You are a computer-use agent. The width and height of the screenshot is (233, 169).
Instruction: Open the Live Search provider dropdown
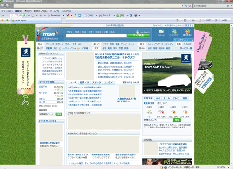pyautogui.click(x=232, y=6)
